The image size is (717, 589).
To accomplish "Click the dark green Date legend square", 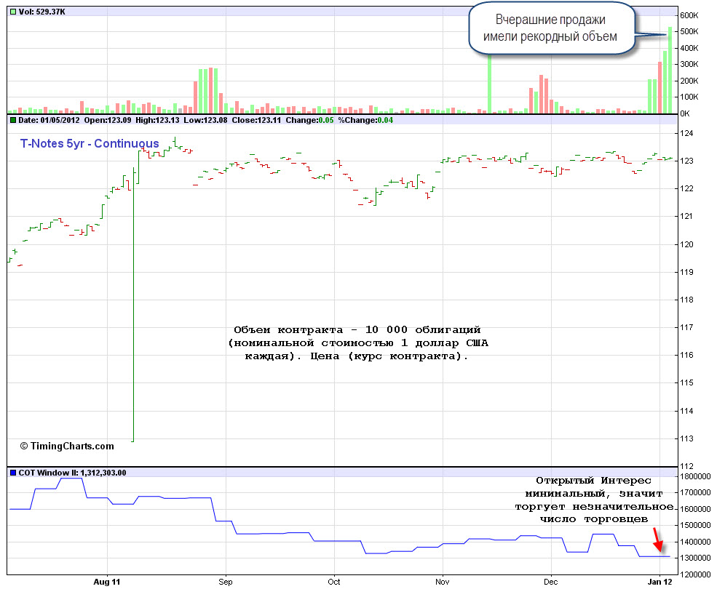I will [12, 120].
